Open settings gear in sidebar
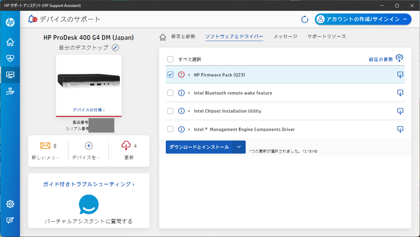The height and width of the screenshot is (237, 420). point(10,204)
